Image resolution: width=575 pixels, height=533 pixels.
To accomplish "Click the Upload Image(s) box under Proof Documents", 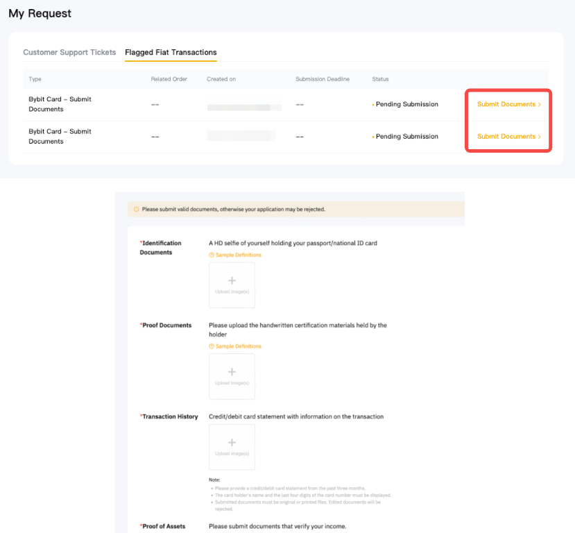I will pyautogui.click(x=232, y=377).
